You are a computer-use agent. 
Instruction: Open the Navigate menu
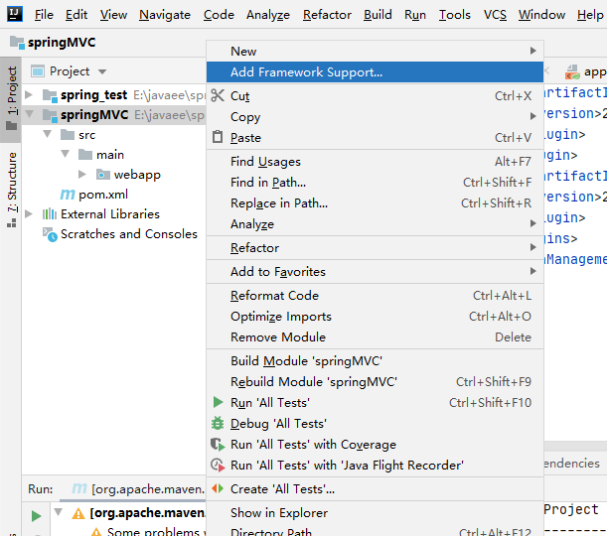(165, 15)
